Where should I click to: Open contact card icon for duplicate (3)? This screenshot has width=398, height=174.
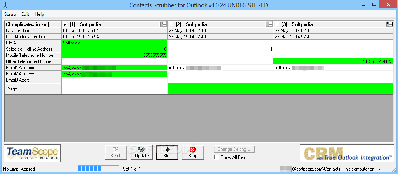click(x=389, y=24)
